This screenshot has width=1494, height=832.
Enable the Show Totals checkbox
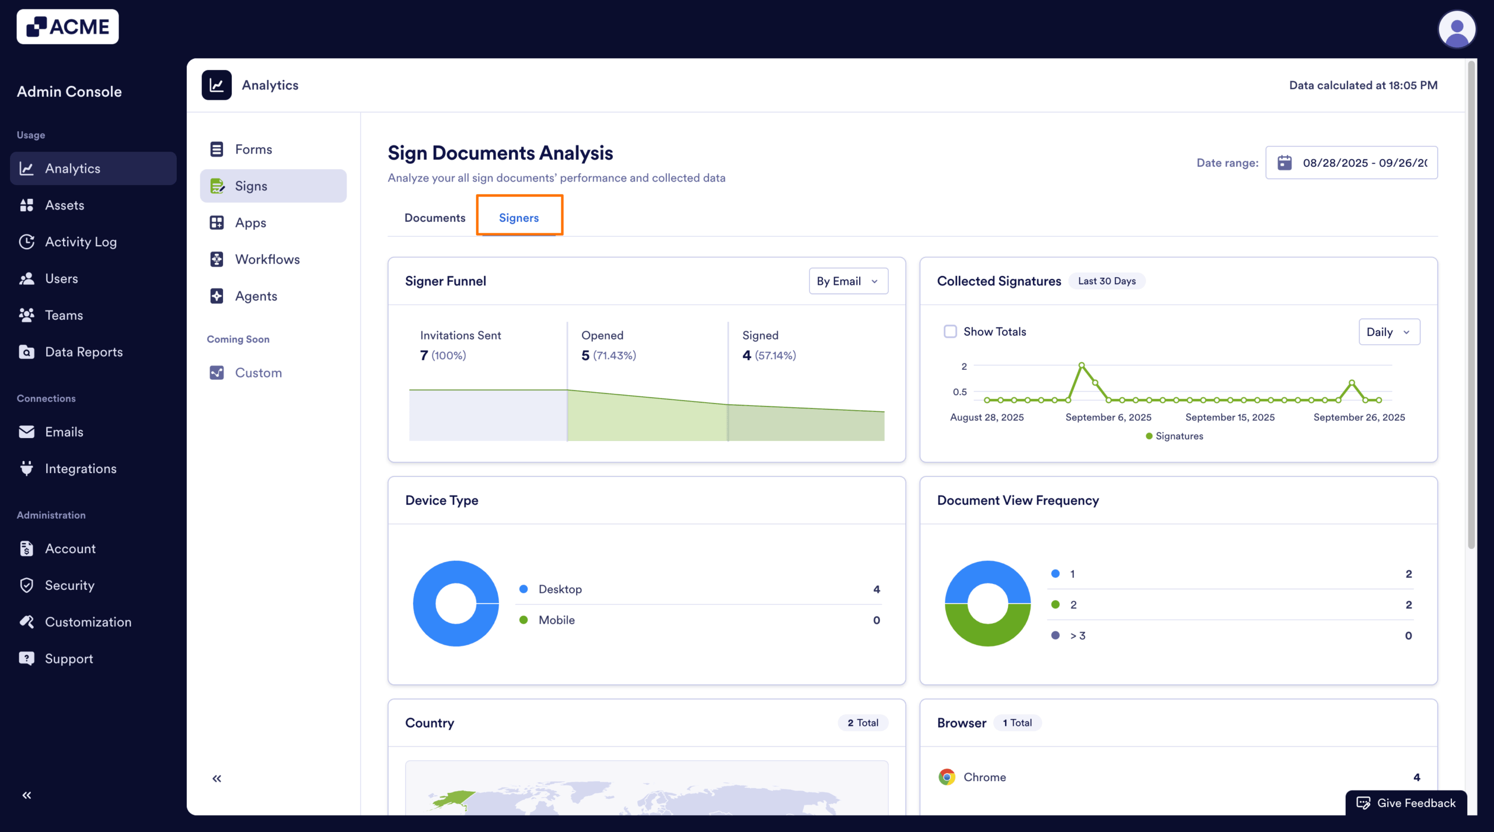point(950,331)
